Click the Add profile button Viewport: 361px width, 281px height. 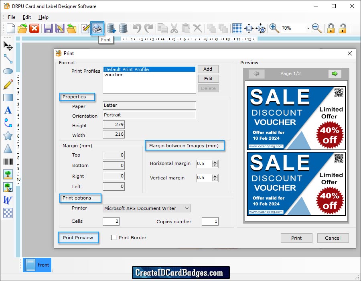(x=208, y=69)
